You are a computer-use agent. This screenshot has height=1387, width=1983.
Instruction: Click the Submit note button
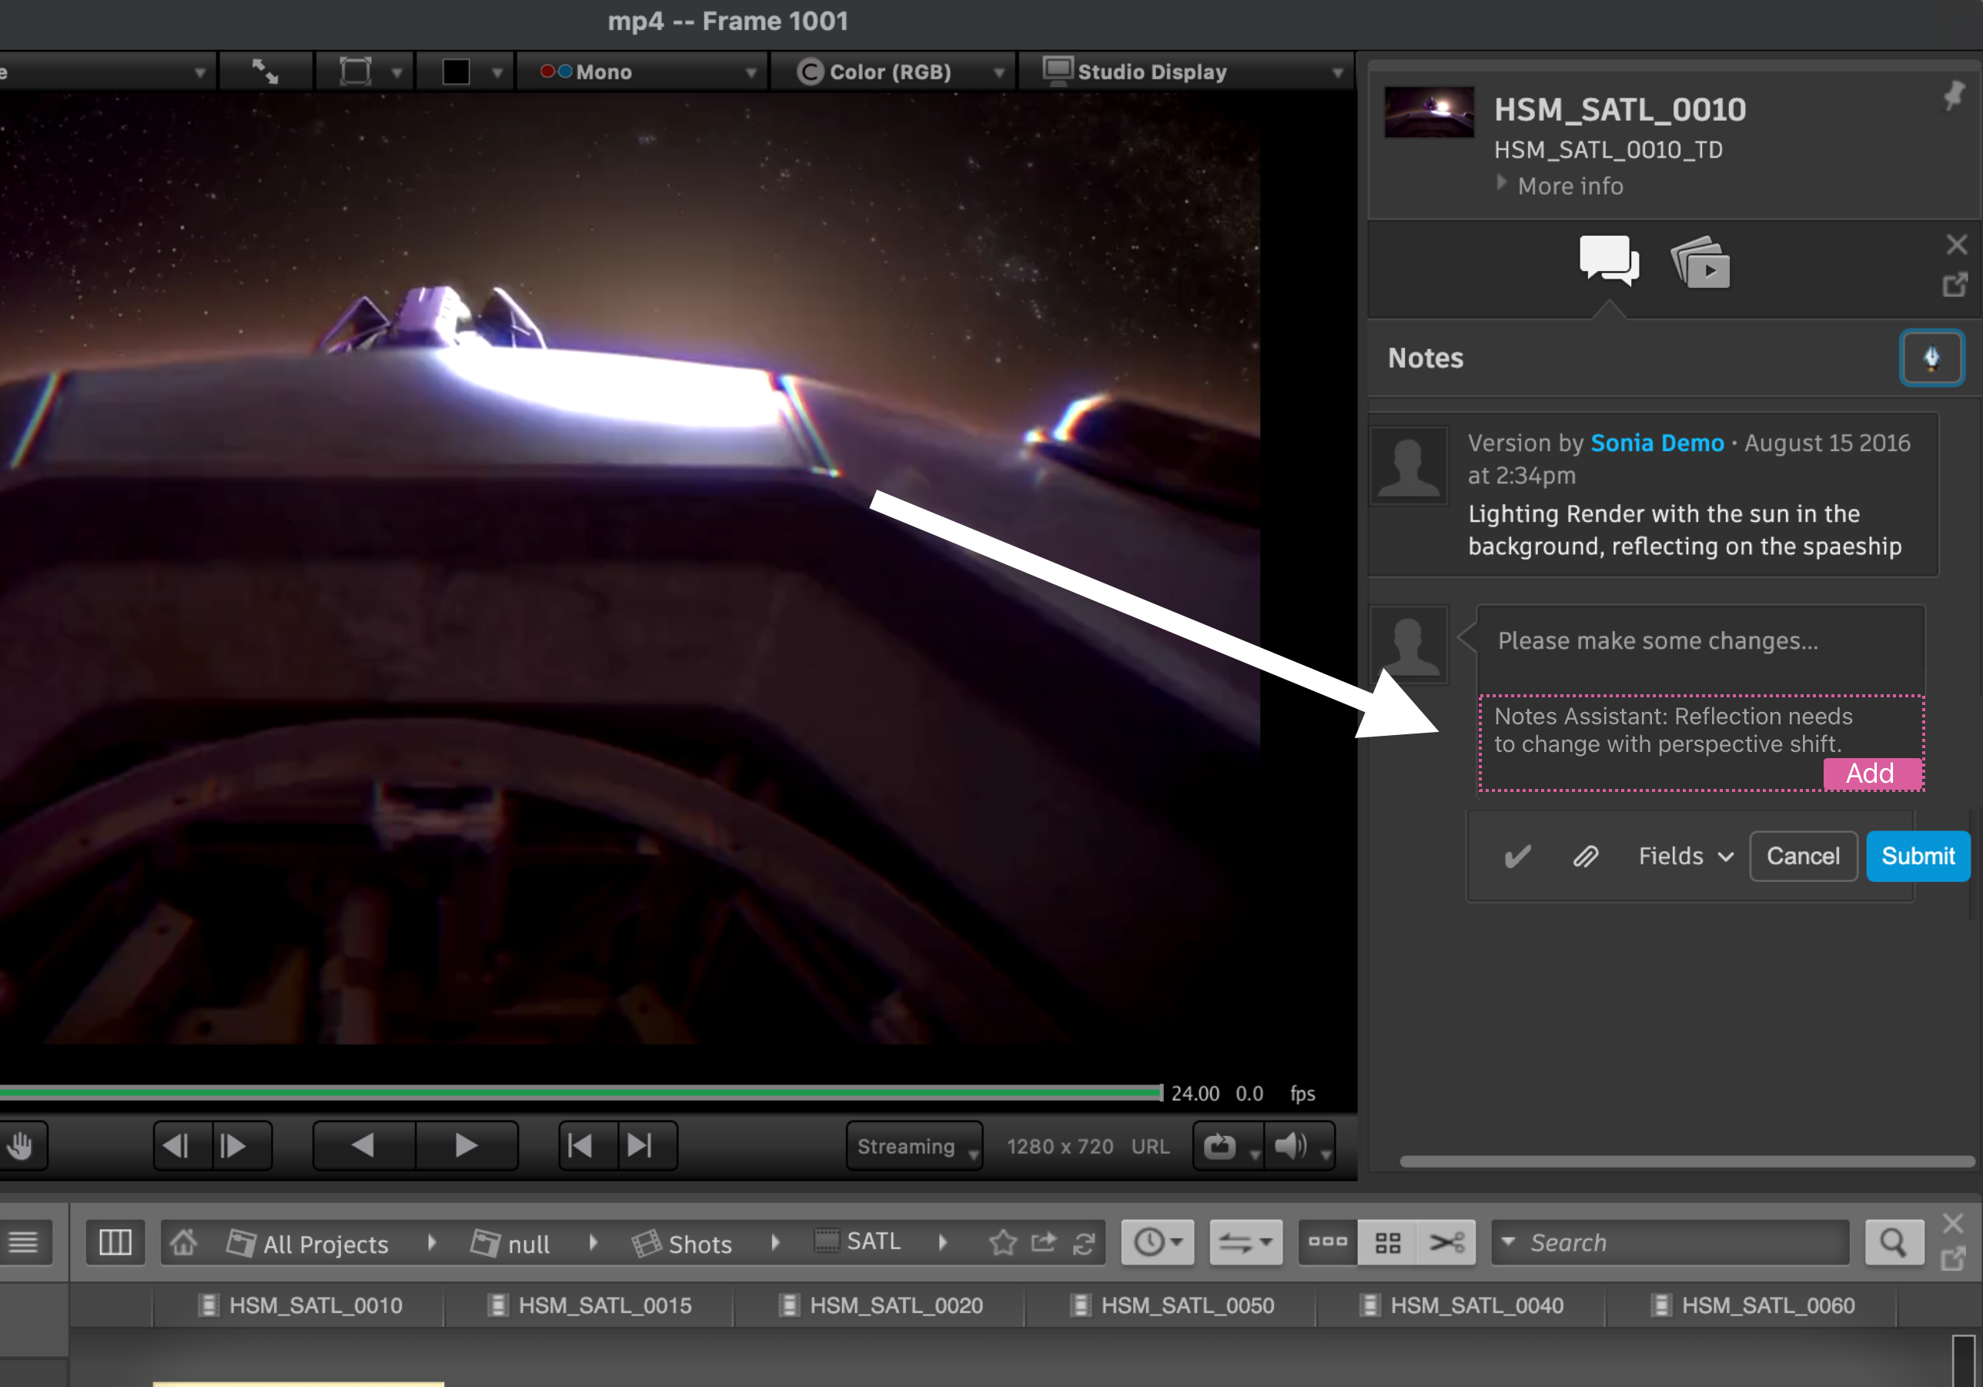(x=1917, y=856)
